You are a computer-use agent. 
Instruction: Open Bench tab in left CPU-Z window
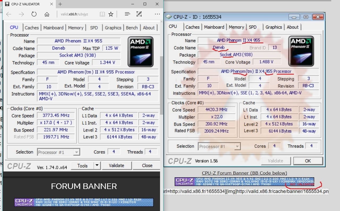(x=132, y=28)
